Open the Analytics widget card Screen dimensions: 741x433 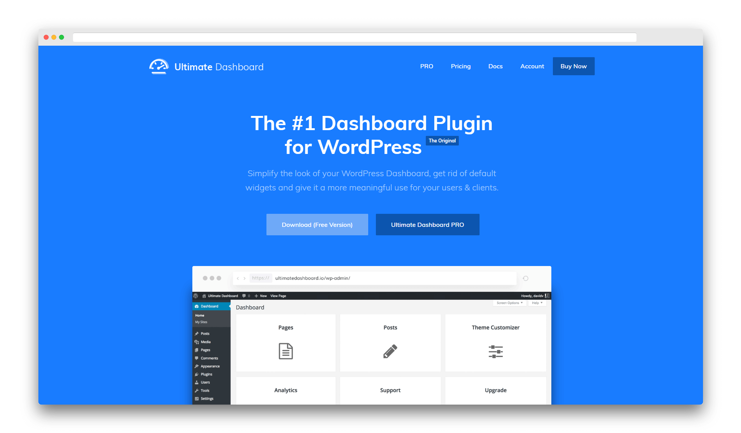coord(286,391)
